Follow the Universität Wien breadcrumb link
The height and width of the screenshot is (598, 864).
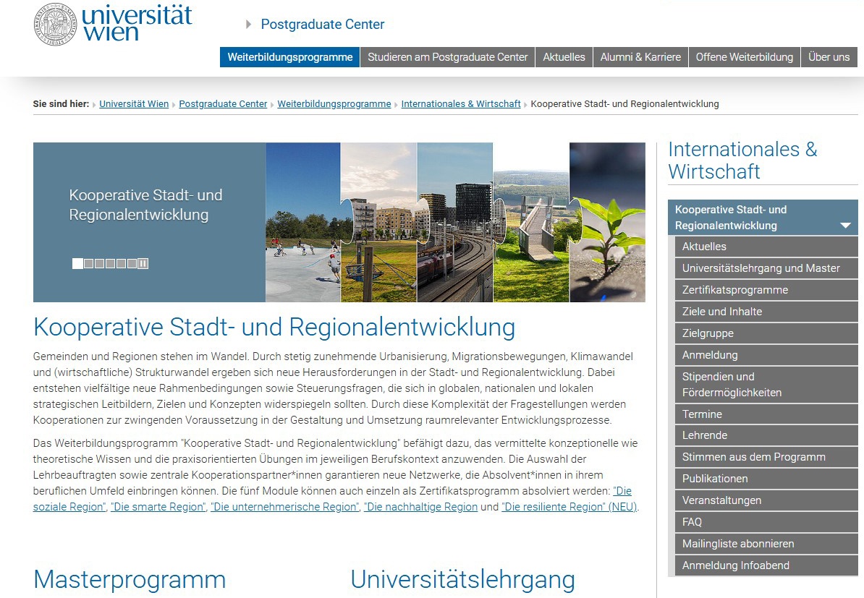[x=134, y=104]
